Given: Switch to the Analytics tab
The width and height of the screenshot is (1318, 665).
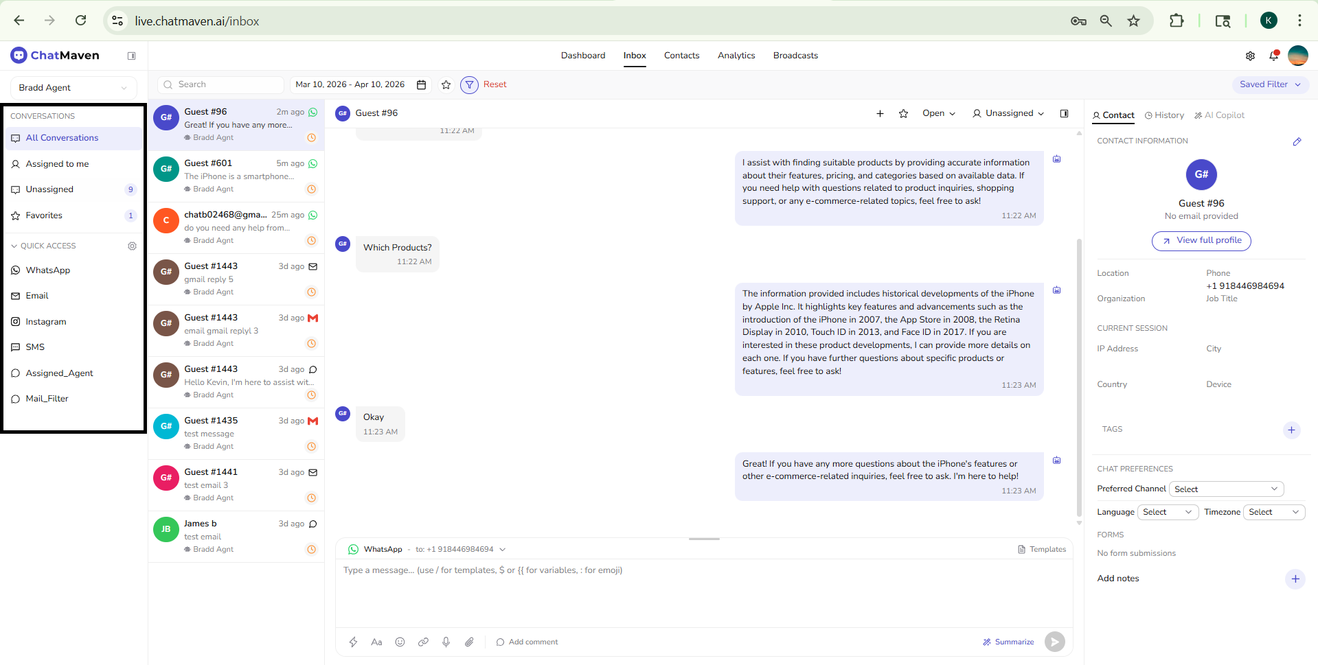Looking at the screenshot, I should pyautogui.click(x=736, y=56).
